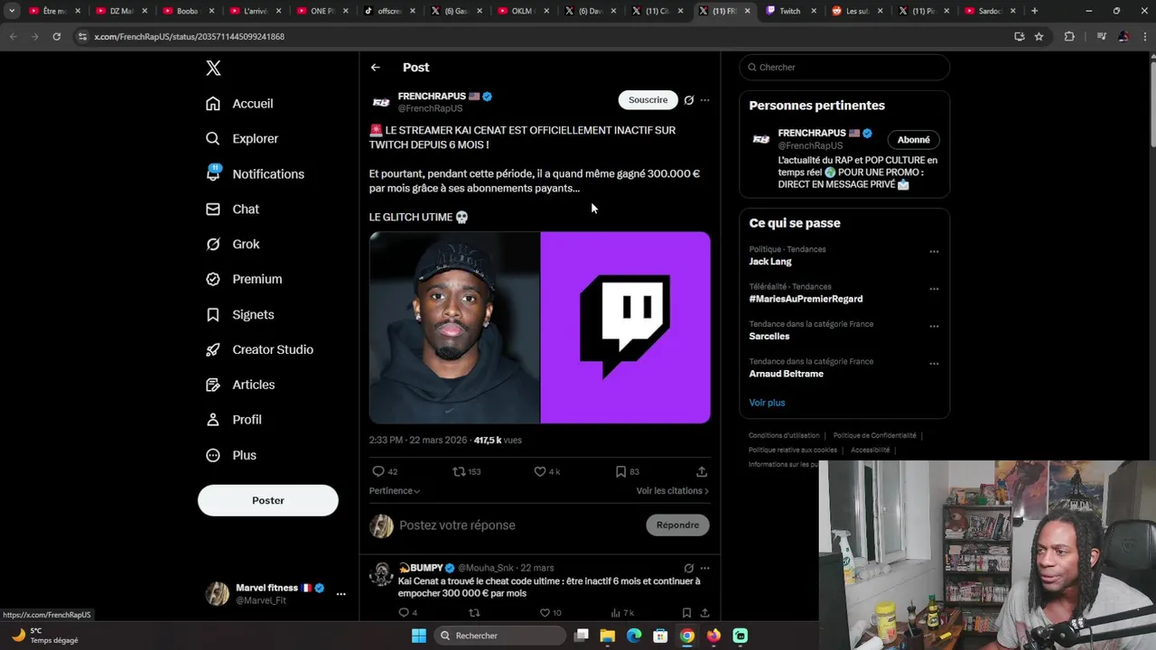Open Notifications from the sidebar
The image size is (1156, 650).
point(255,174)
